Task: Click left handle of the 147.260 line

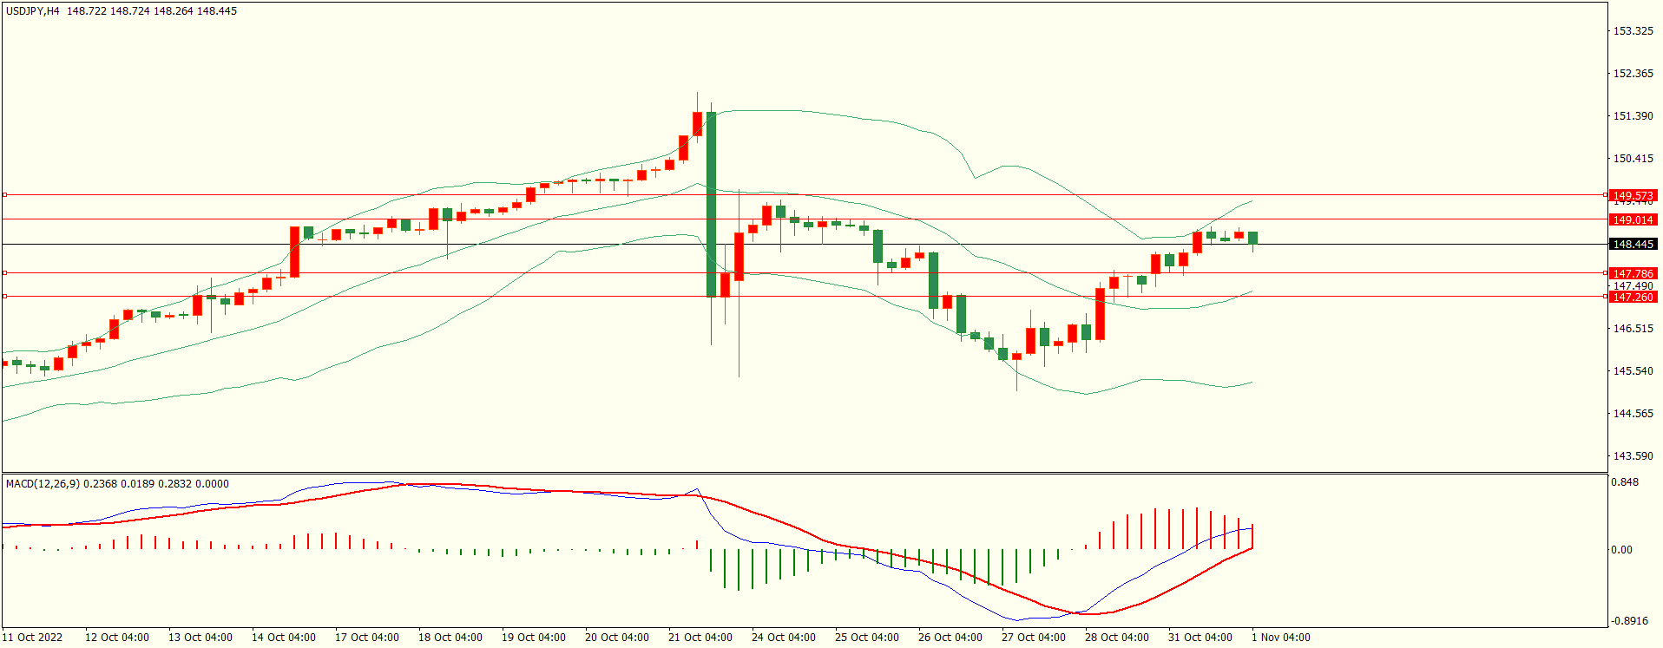Action: point(4,297)
